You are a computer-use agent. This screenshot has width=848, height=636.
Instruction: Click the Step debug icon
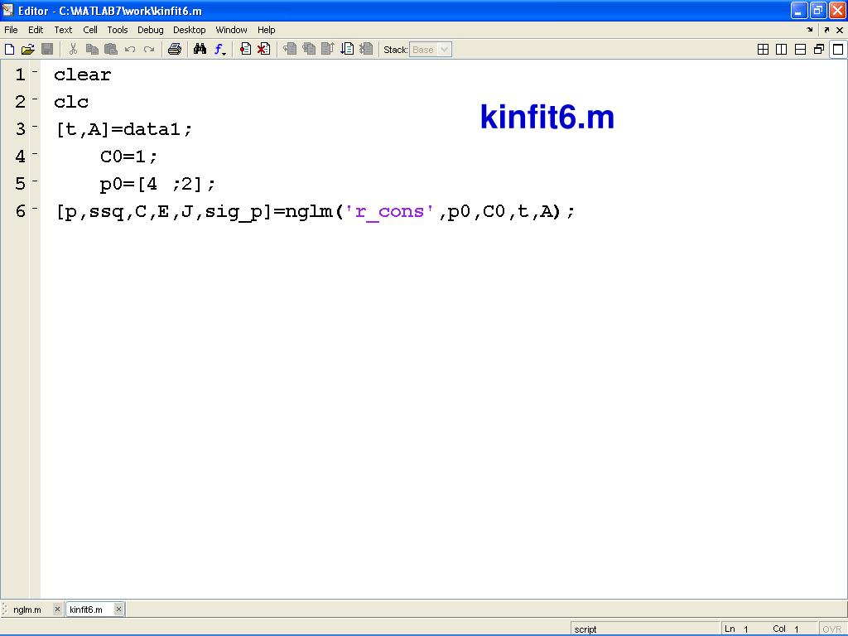(290, 50)
